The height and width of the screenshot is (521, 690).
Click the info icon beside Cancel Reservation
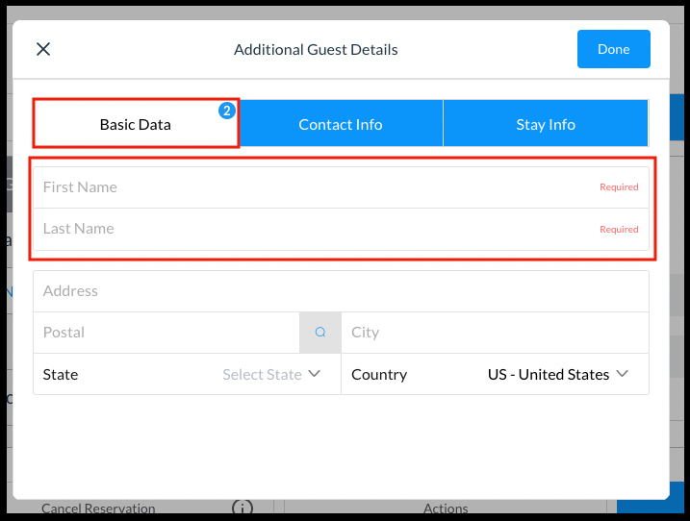(243, 509)
